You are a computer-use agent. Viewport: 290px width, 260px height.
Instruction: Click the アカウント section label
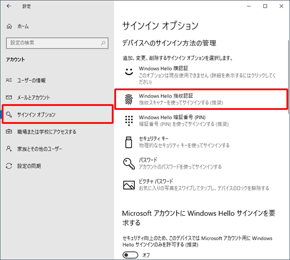click(16, 59)
